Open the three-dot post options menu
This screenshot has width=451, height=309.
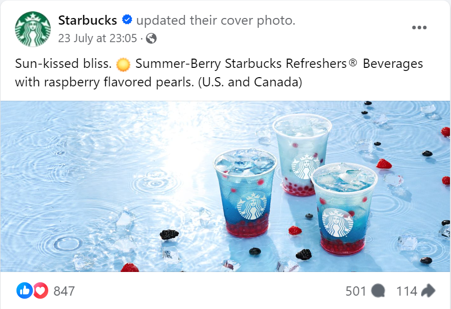[419, 28]
